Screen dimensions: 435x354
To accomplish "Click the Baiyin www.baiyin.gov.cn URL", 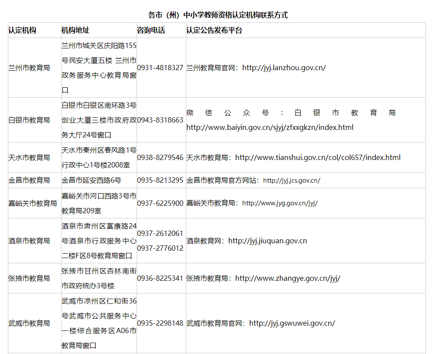I will click(270, 127).
